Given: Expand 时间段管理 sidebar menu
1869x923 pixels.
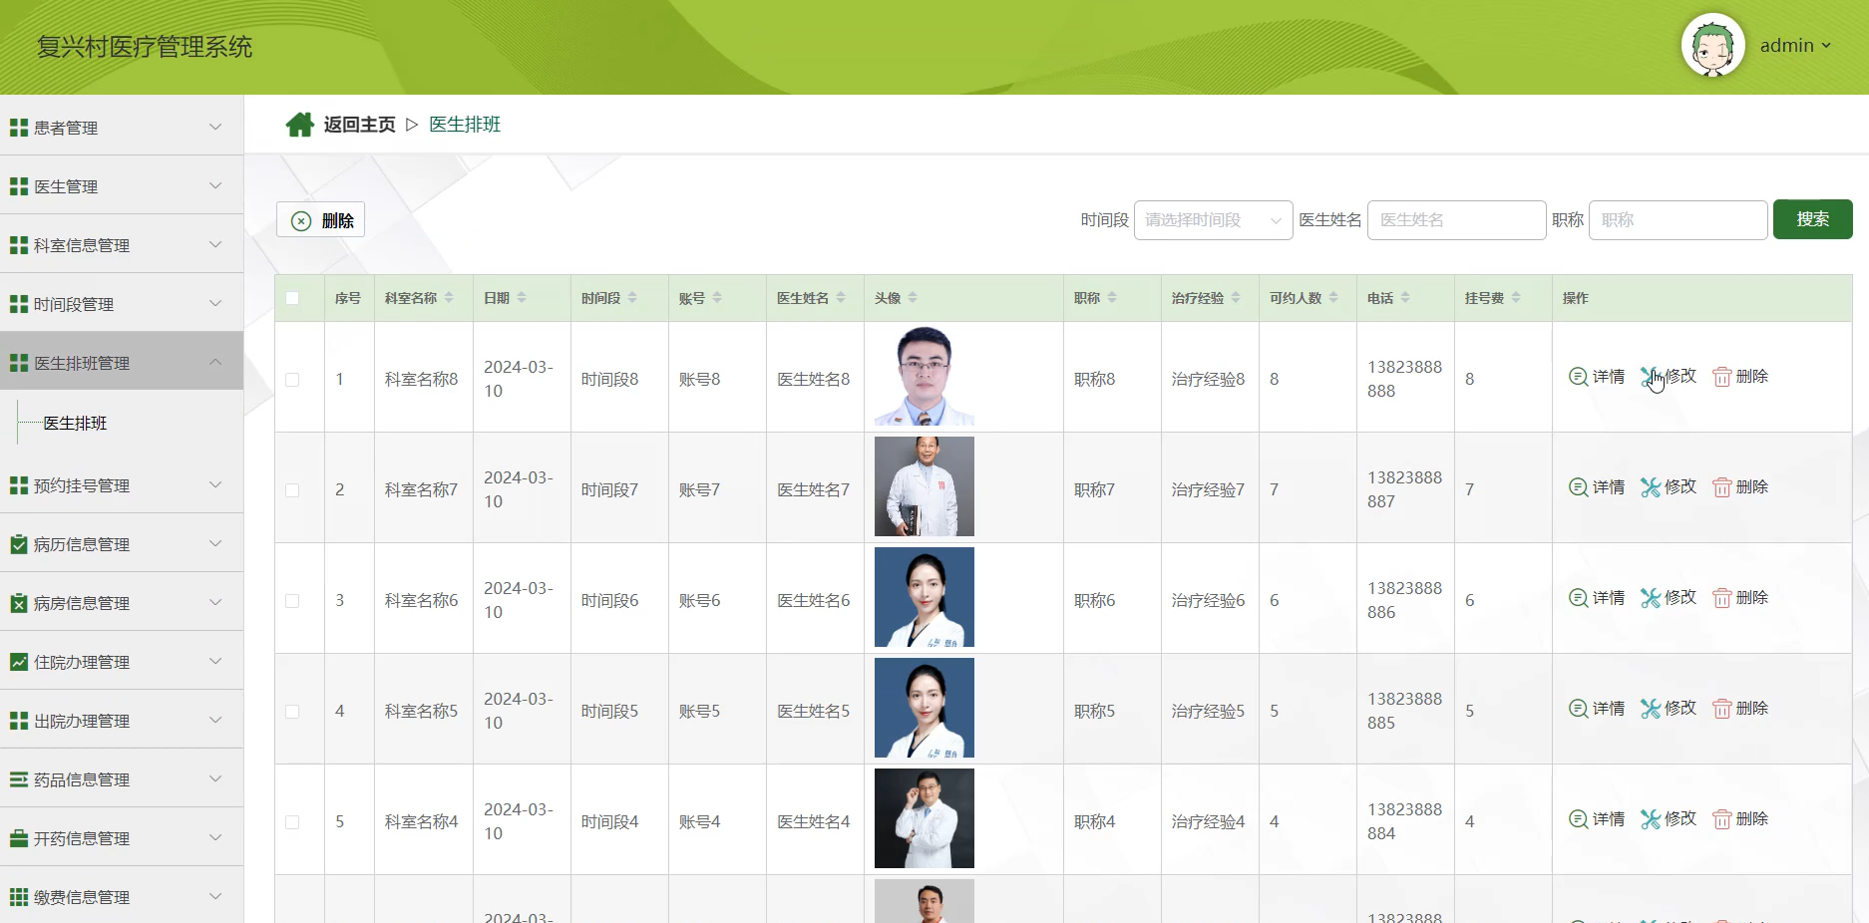Looking at the screenshot, I should [122, 303].
